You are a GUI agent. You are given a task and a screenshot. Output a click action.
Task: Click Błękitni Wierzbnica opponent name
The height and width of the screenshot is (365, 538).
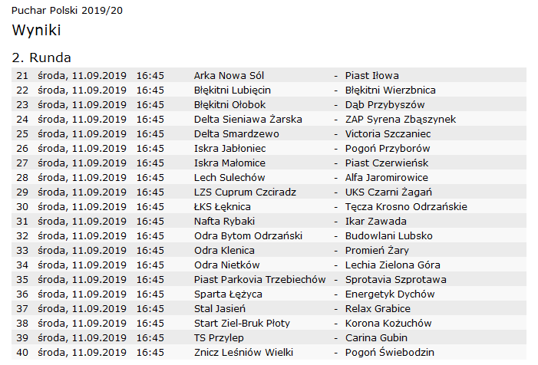pyautogui.click(x=391, y=90)
